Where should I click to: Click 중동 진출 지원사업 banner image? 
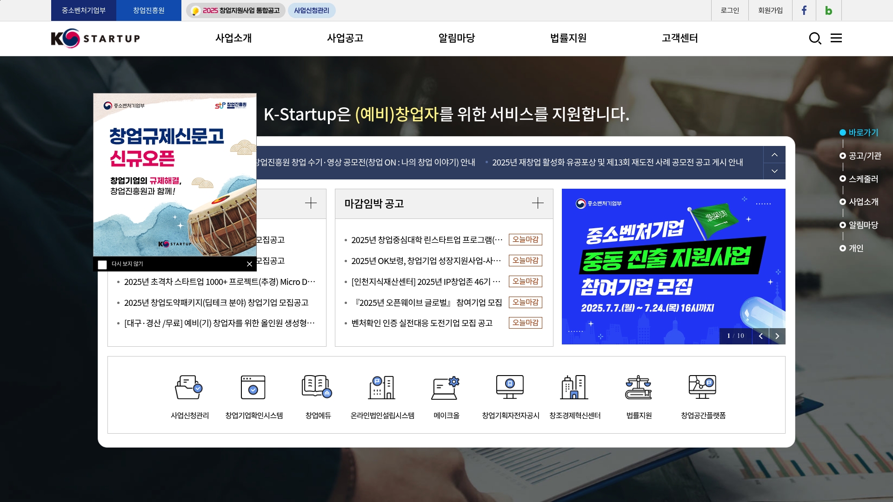673,266
